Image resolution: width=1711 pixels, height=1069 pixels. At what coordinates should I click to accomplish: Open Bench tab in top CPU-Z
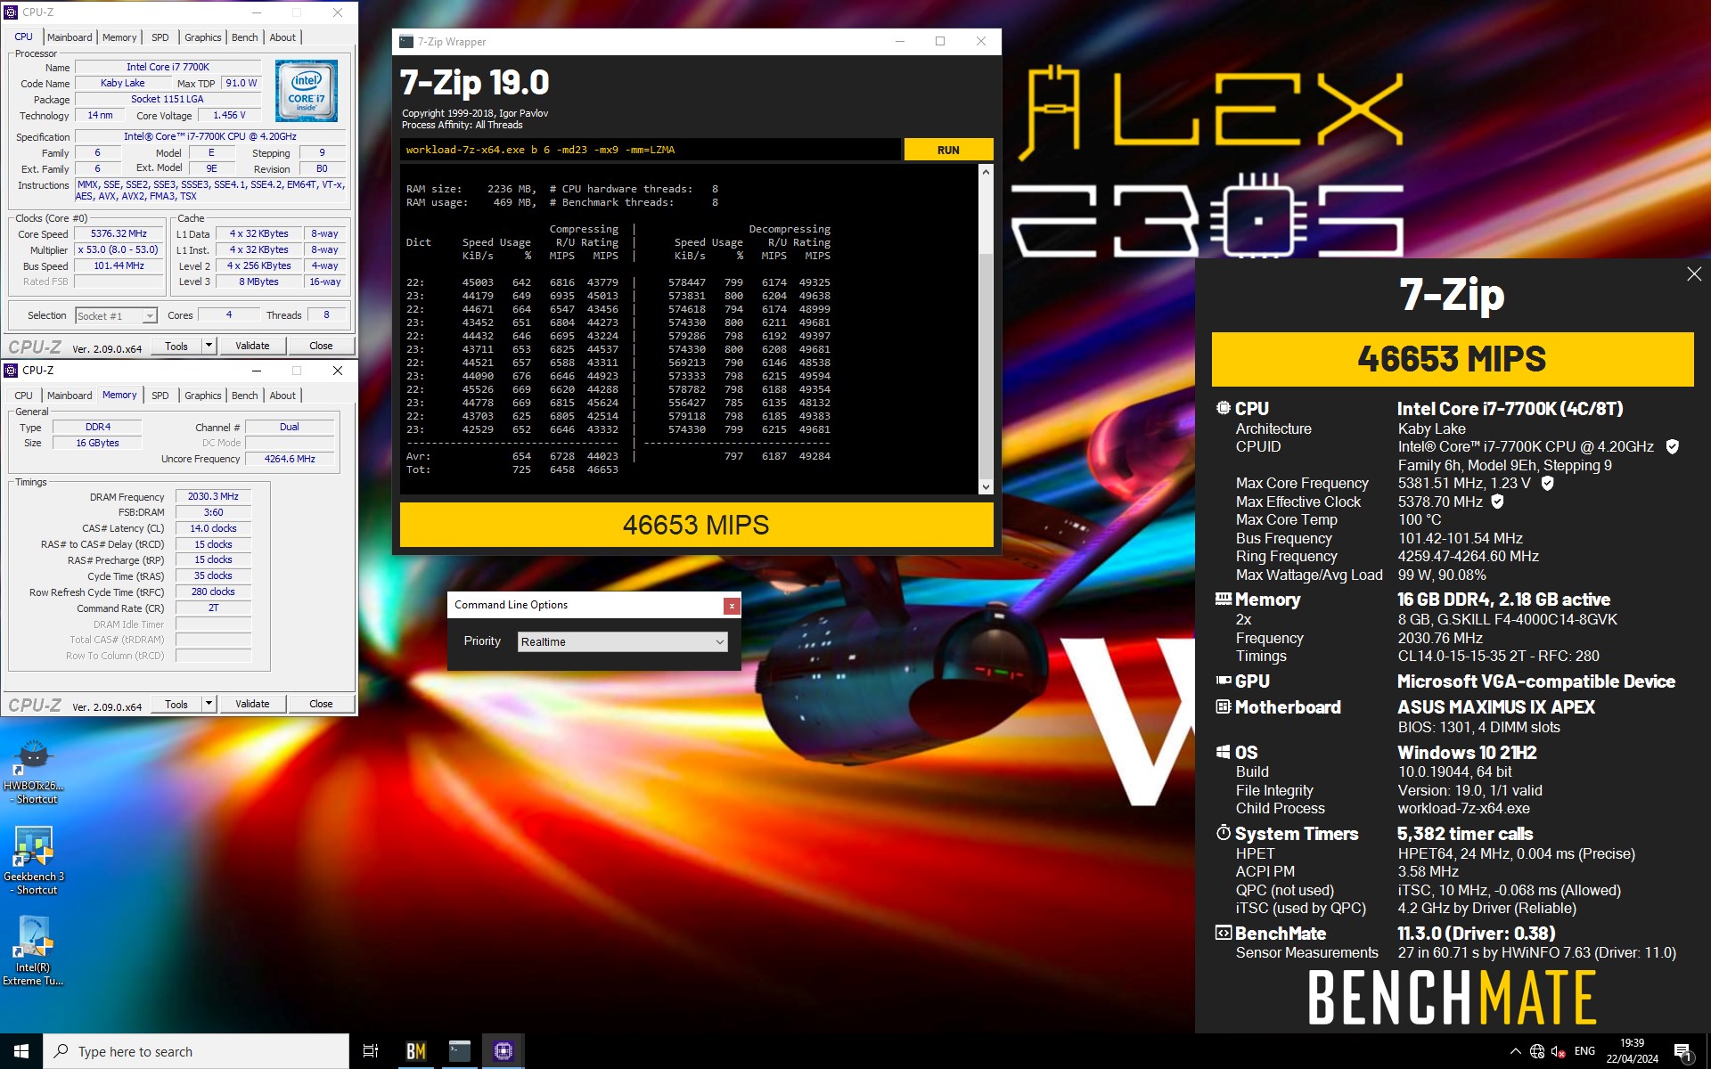coord(245,37)
